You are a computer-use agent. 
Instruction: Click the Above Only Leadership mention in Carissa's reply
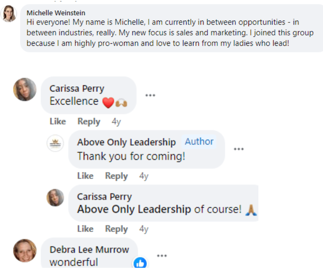click(134, 209)
